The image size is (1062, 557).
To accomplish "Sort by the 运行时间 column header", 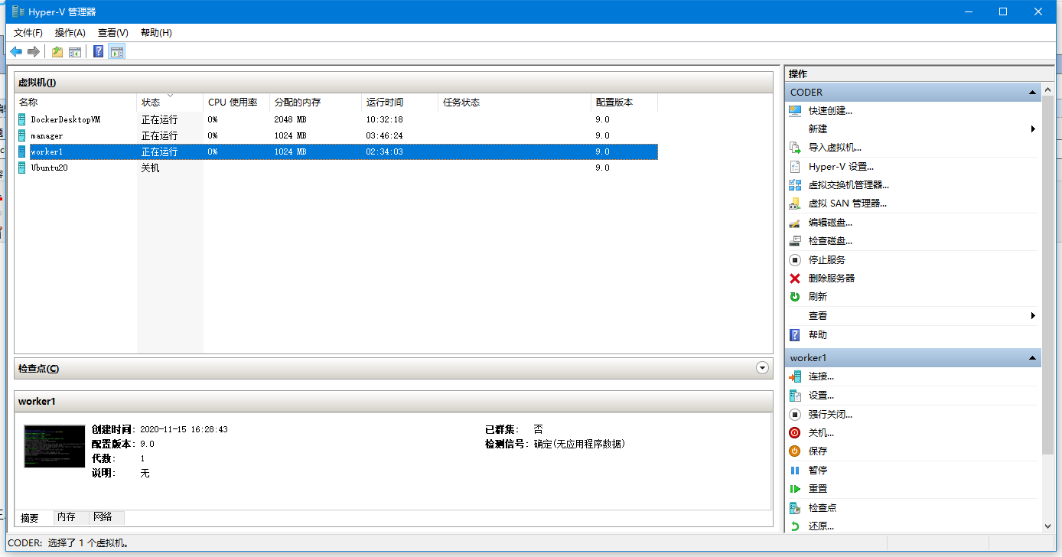I will 399,102.
